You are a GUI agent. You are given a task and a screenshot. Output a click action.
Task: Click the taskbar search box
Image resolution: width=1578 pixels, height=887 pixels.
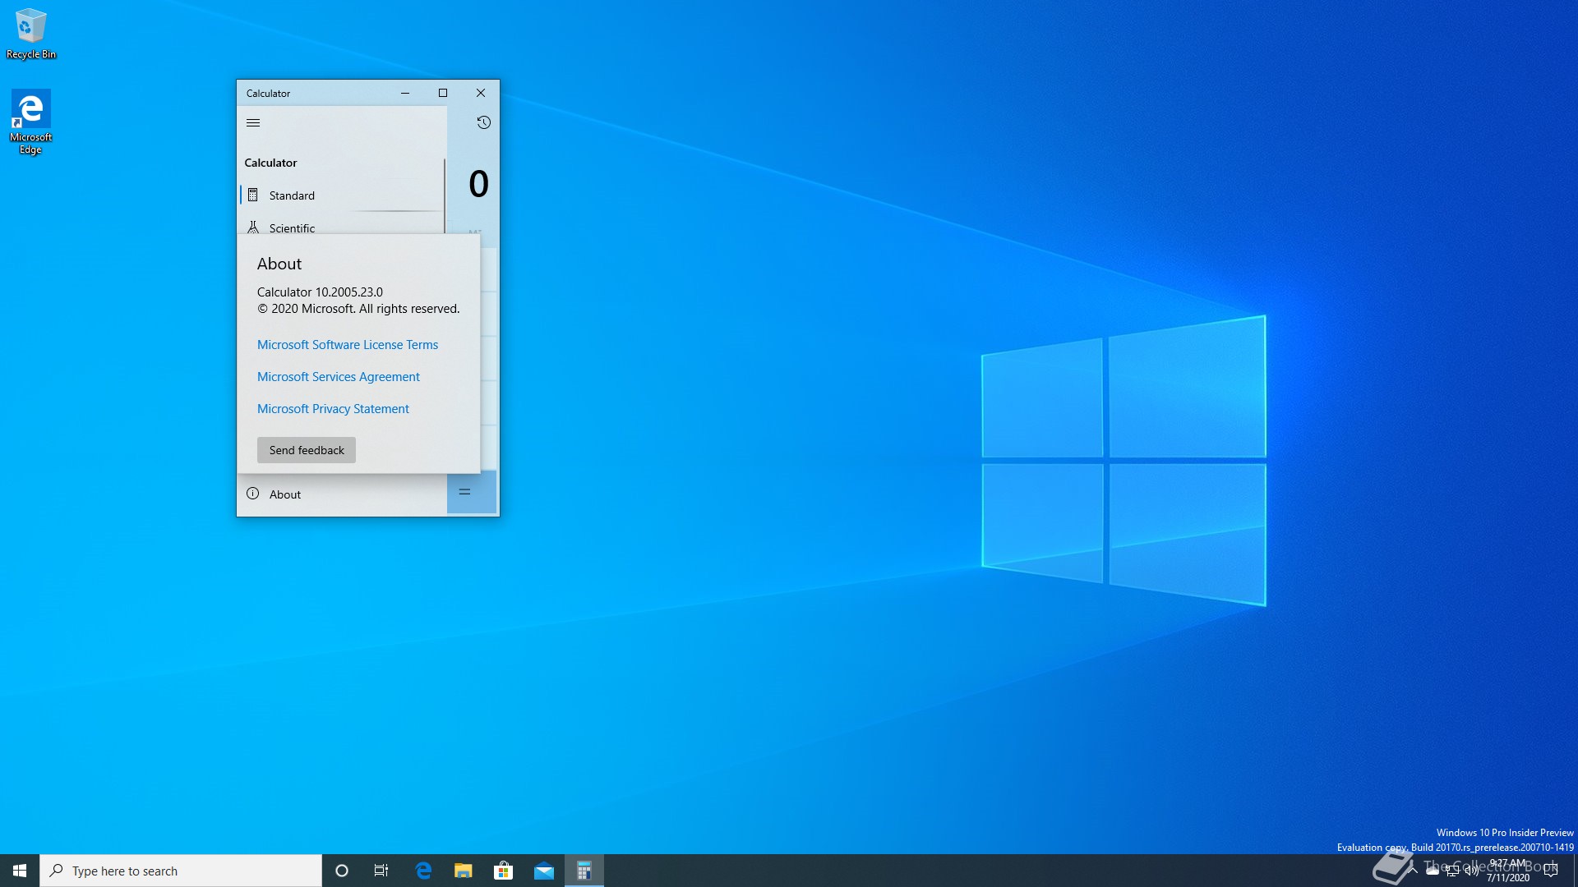[181, 871]
